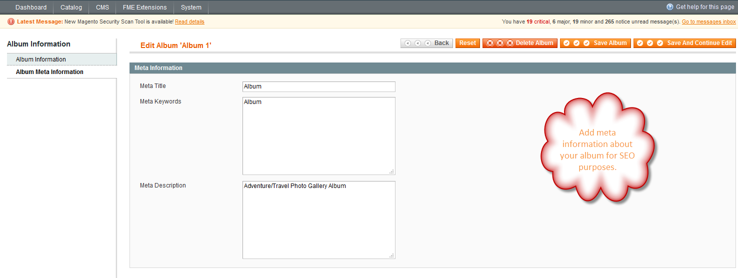The width and height of the screenshot is (738, 278).
Task: Select the Album Meta Information tab
Action: [49, 72]
